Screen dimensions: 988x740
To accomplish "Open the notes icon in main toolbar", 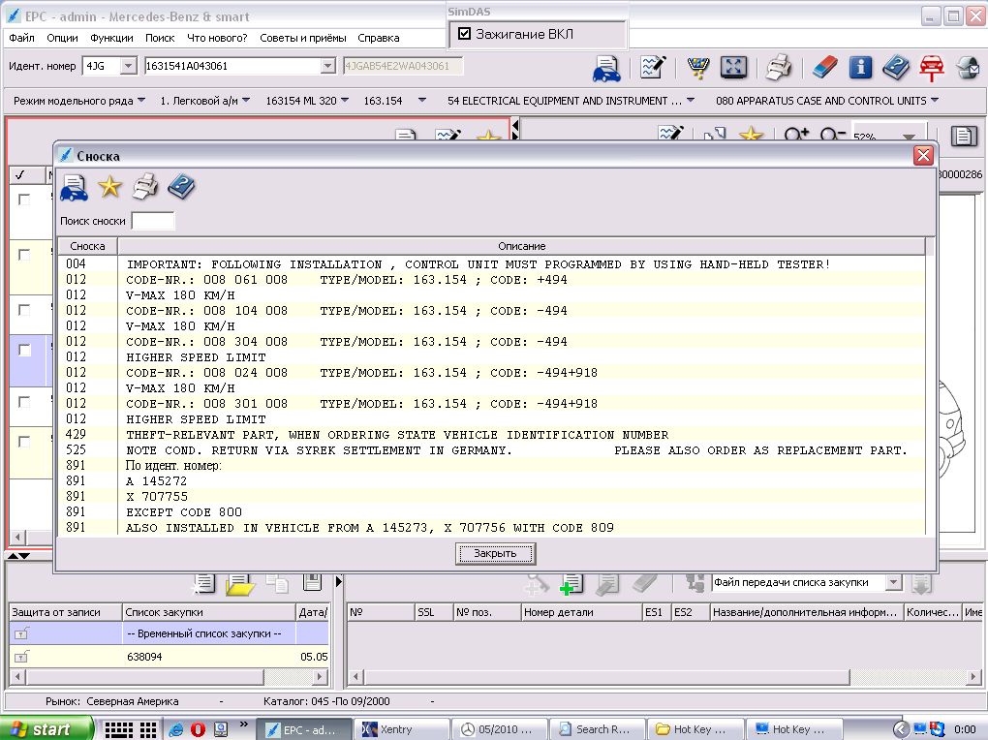I will tap(652, 67).
